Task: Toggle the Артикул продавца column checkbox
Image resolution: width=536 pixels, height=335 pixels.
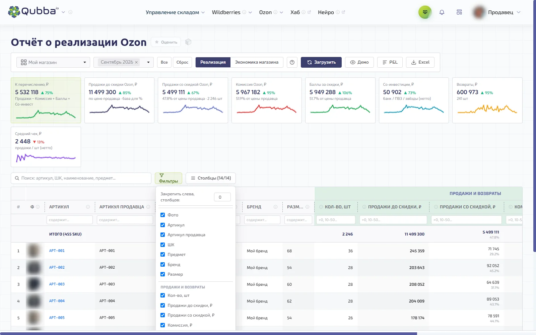Action: pyautogui.click(x=162, y=235)
